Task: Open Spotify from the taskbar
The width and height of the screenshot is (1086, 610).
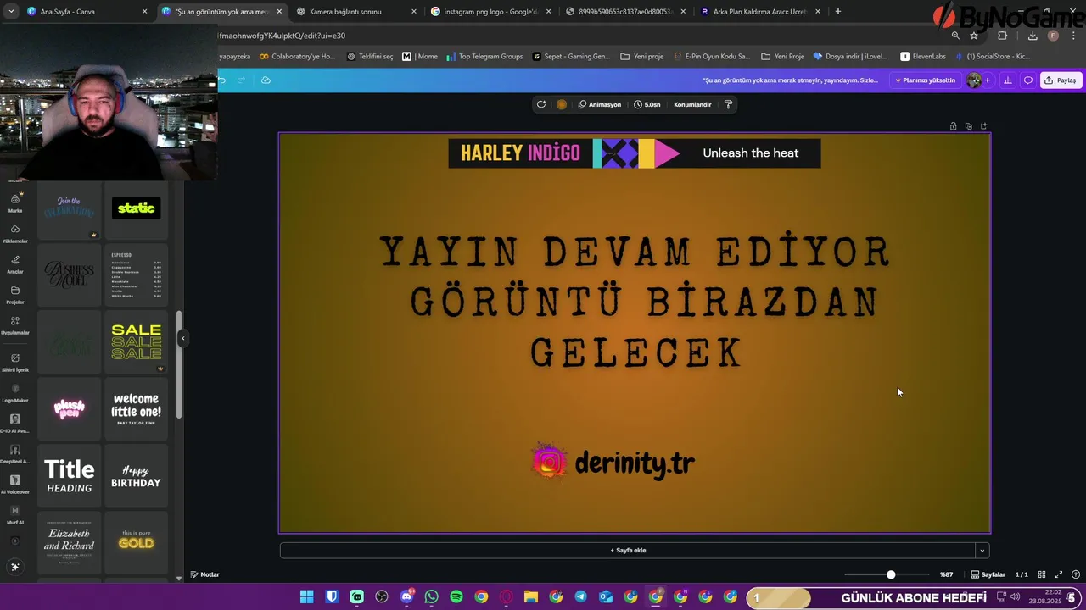Action: pos(456,596)
